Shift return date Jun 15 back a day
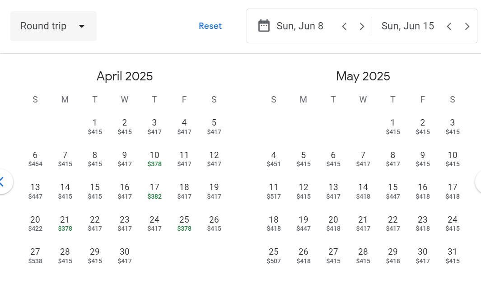 point(449,26)
